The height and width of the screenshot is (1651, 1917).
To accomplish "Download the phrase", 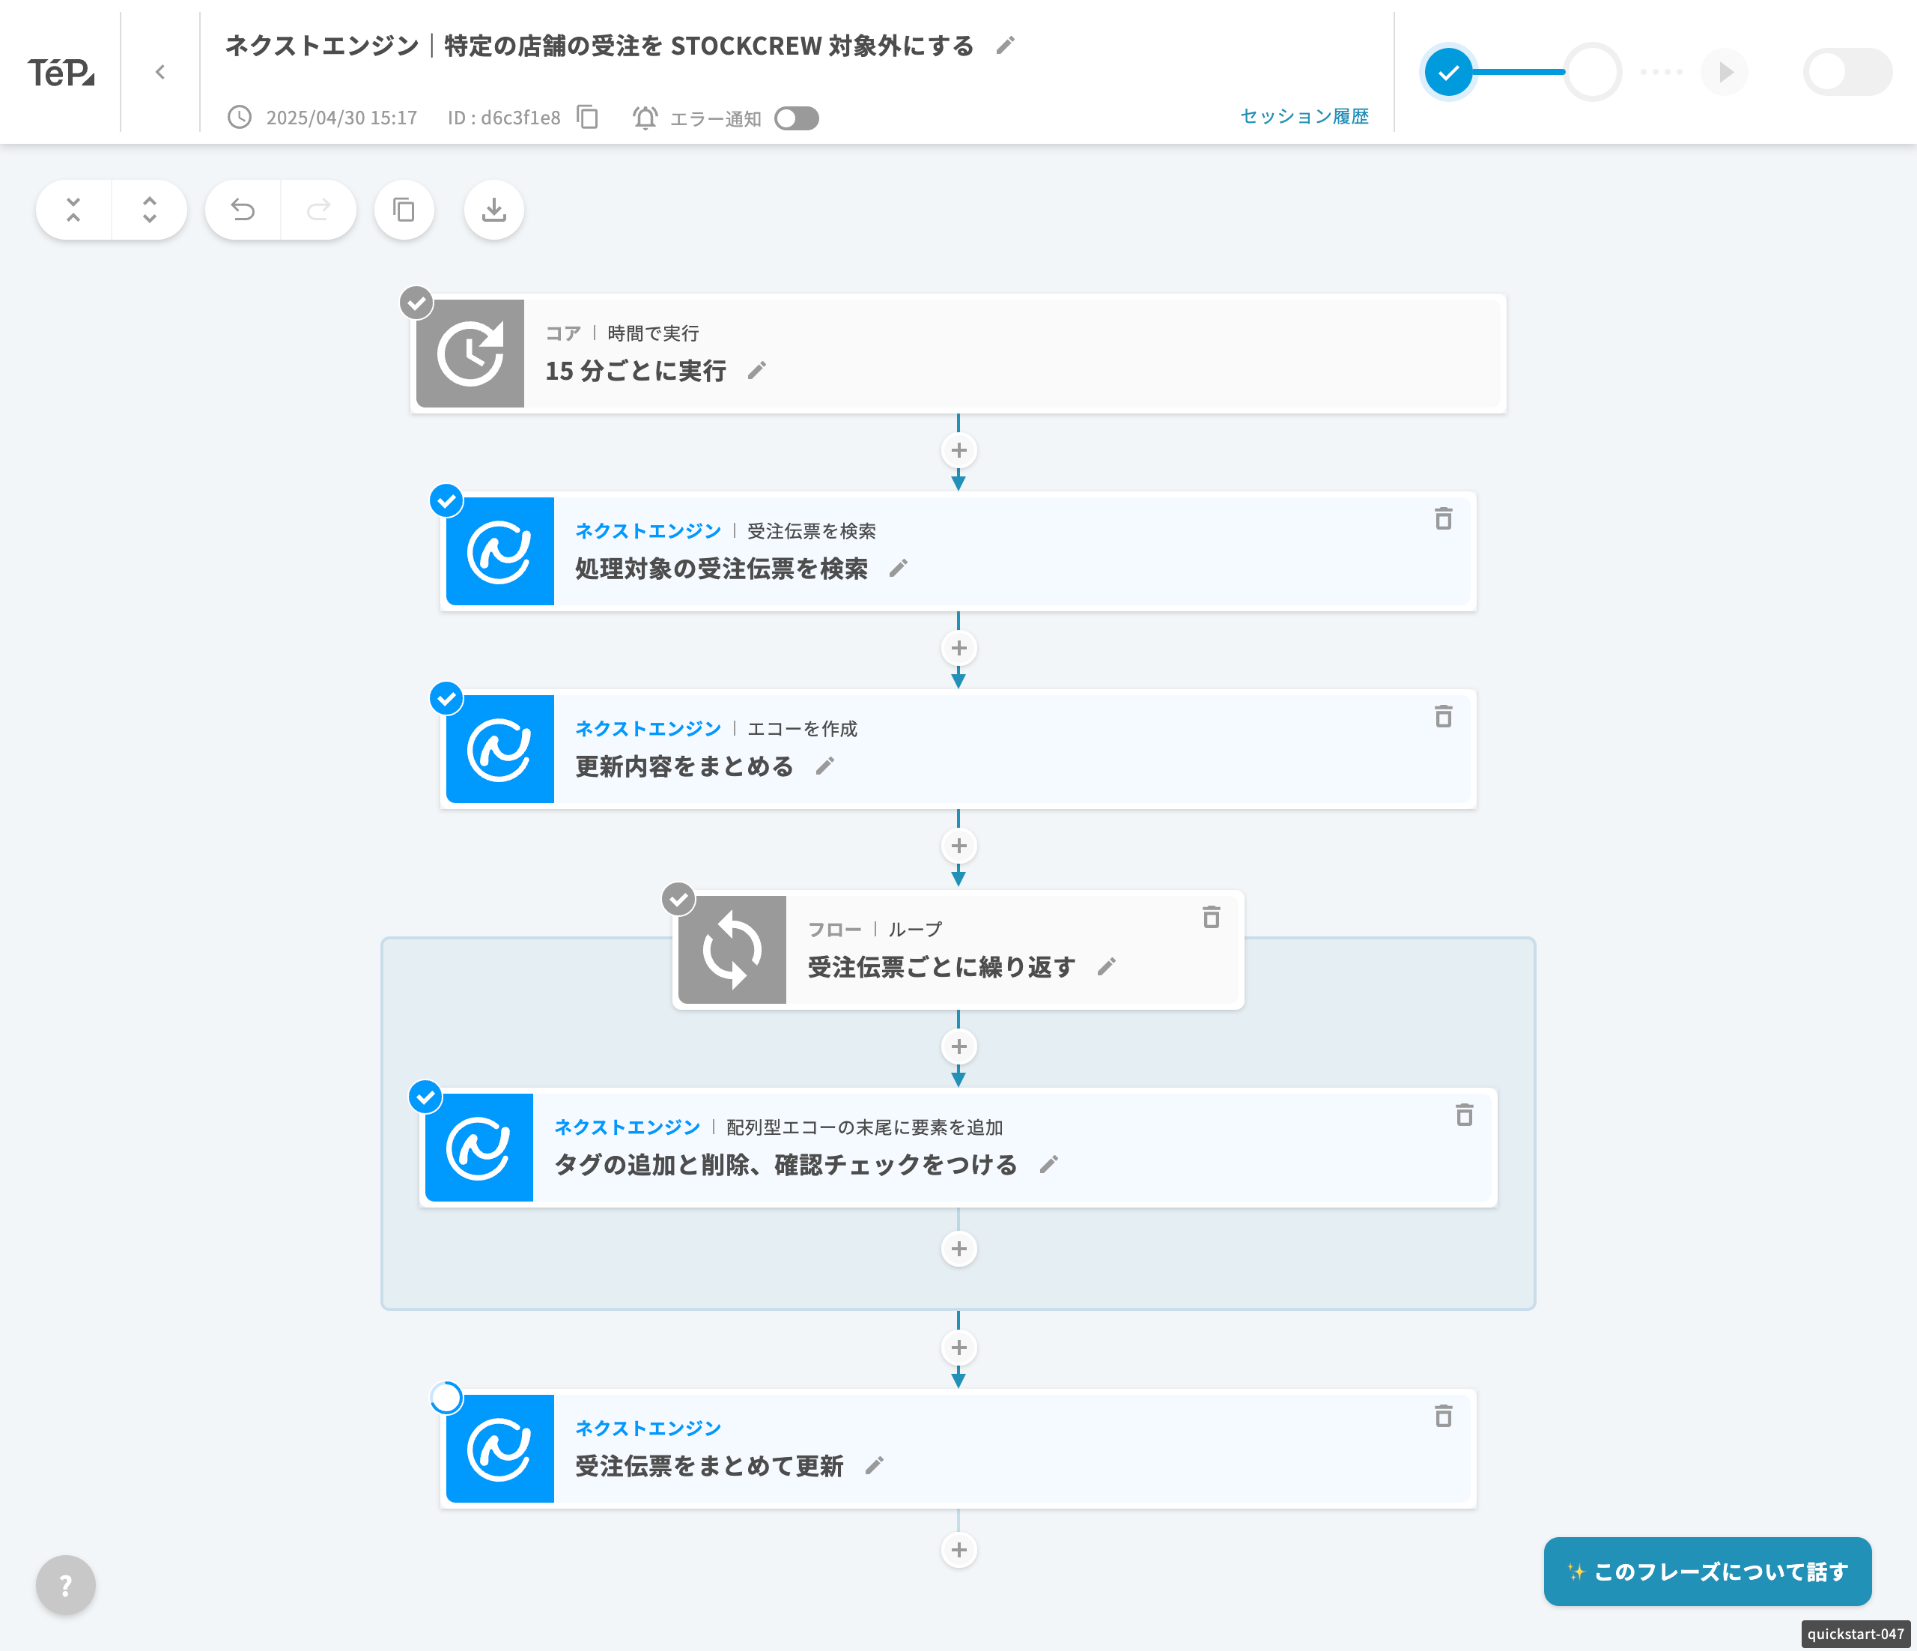I will click(494, 210).
